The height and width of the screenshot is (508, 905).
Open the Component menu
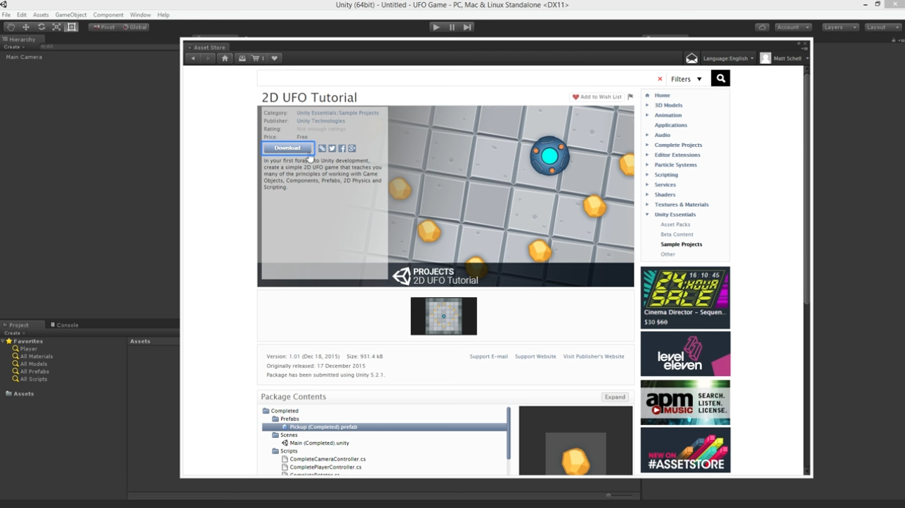108,15
